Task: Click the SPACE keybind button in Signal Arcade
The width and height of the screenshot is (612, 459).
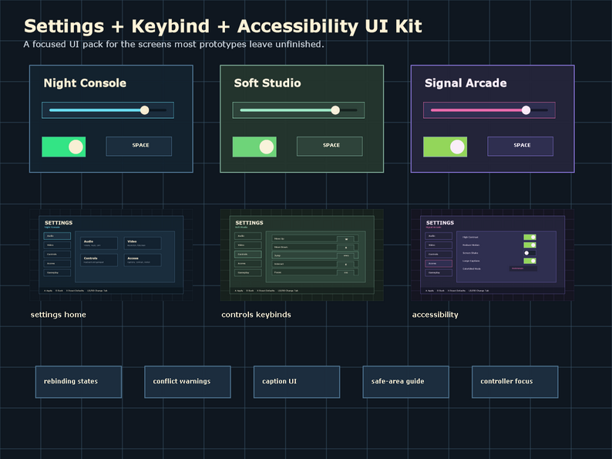Action: coord(520,146)
